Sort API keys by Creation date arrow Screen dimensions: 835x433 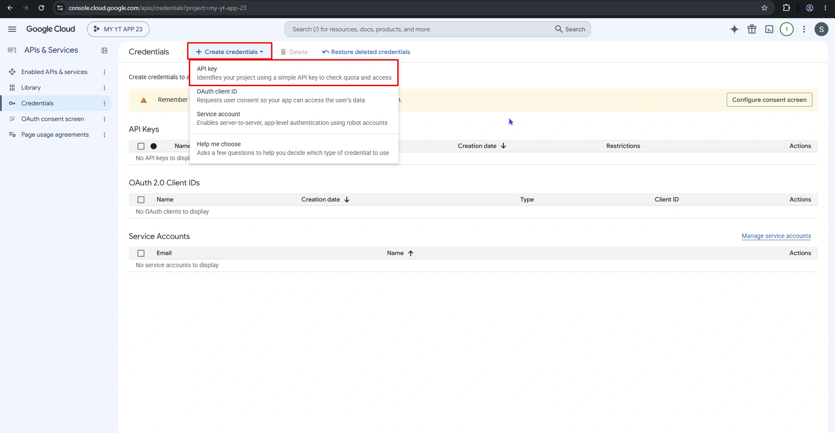click(x=503, y=146)
